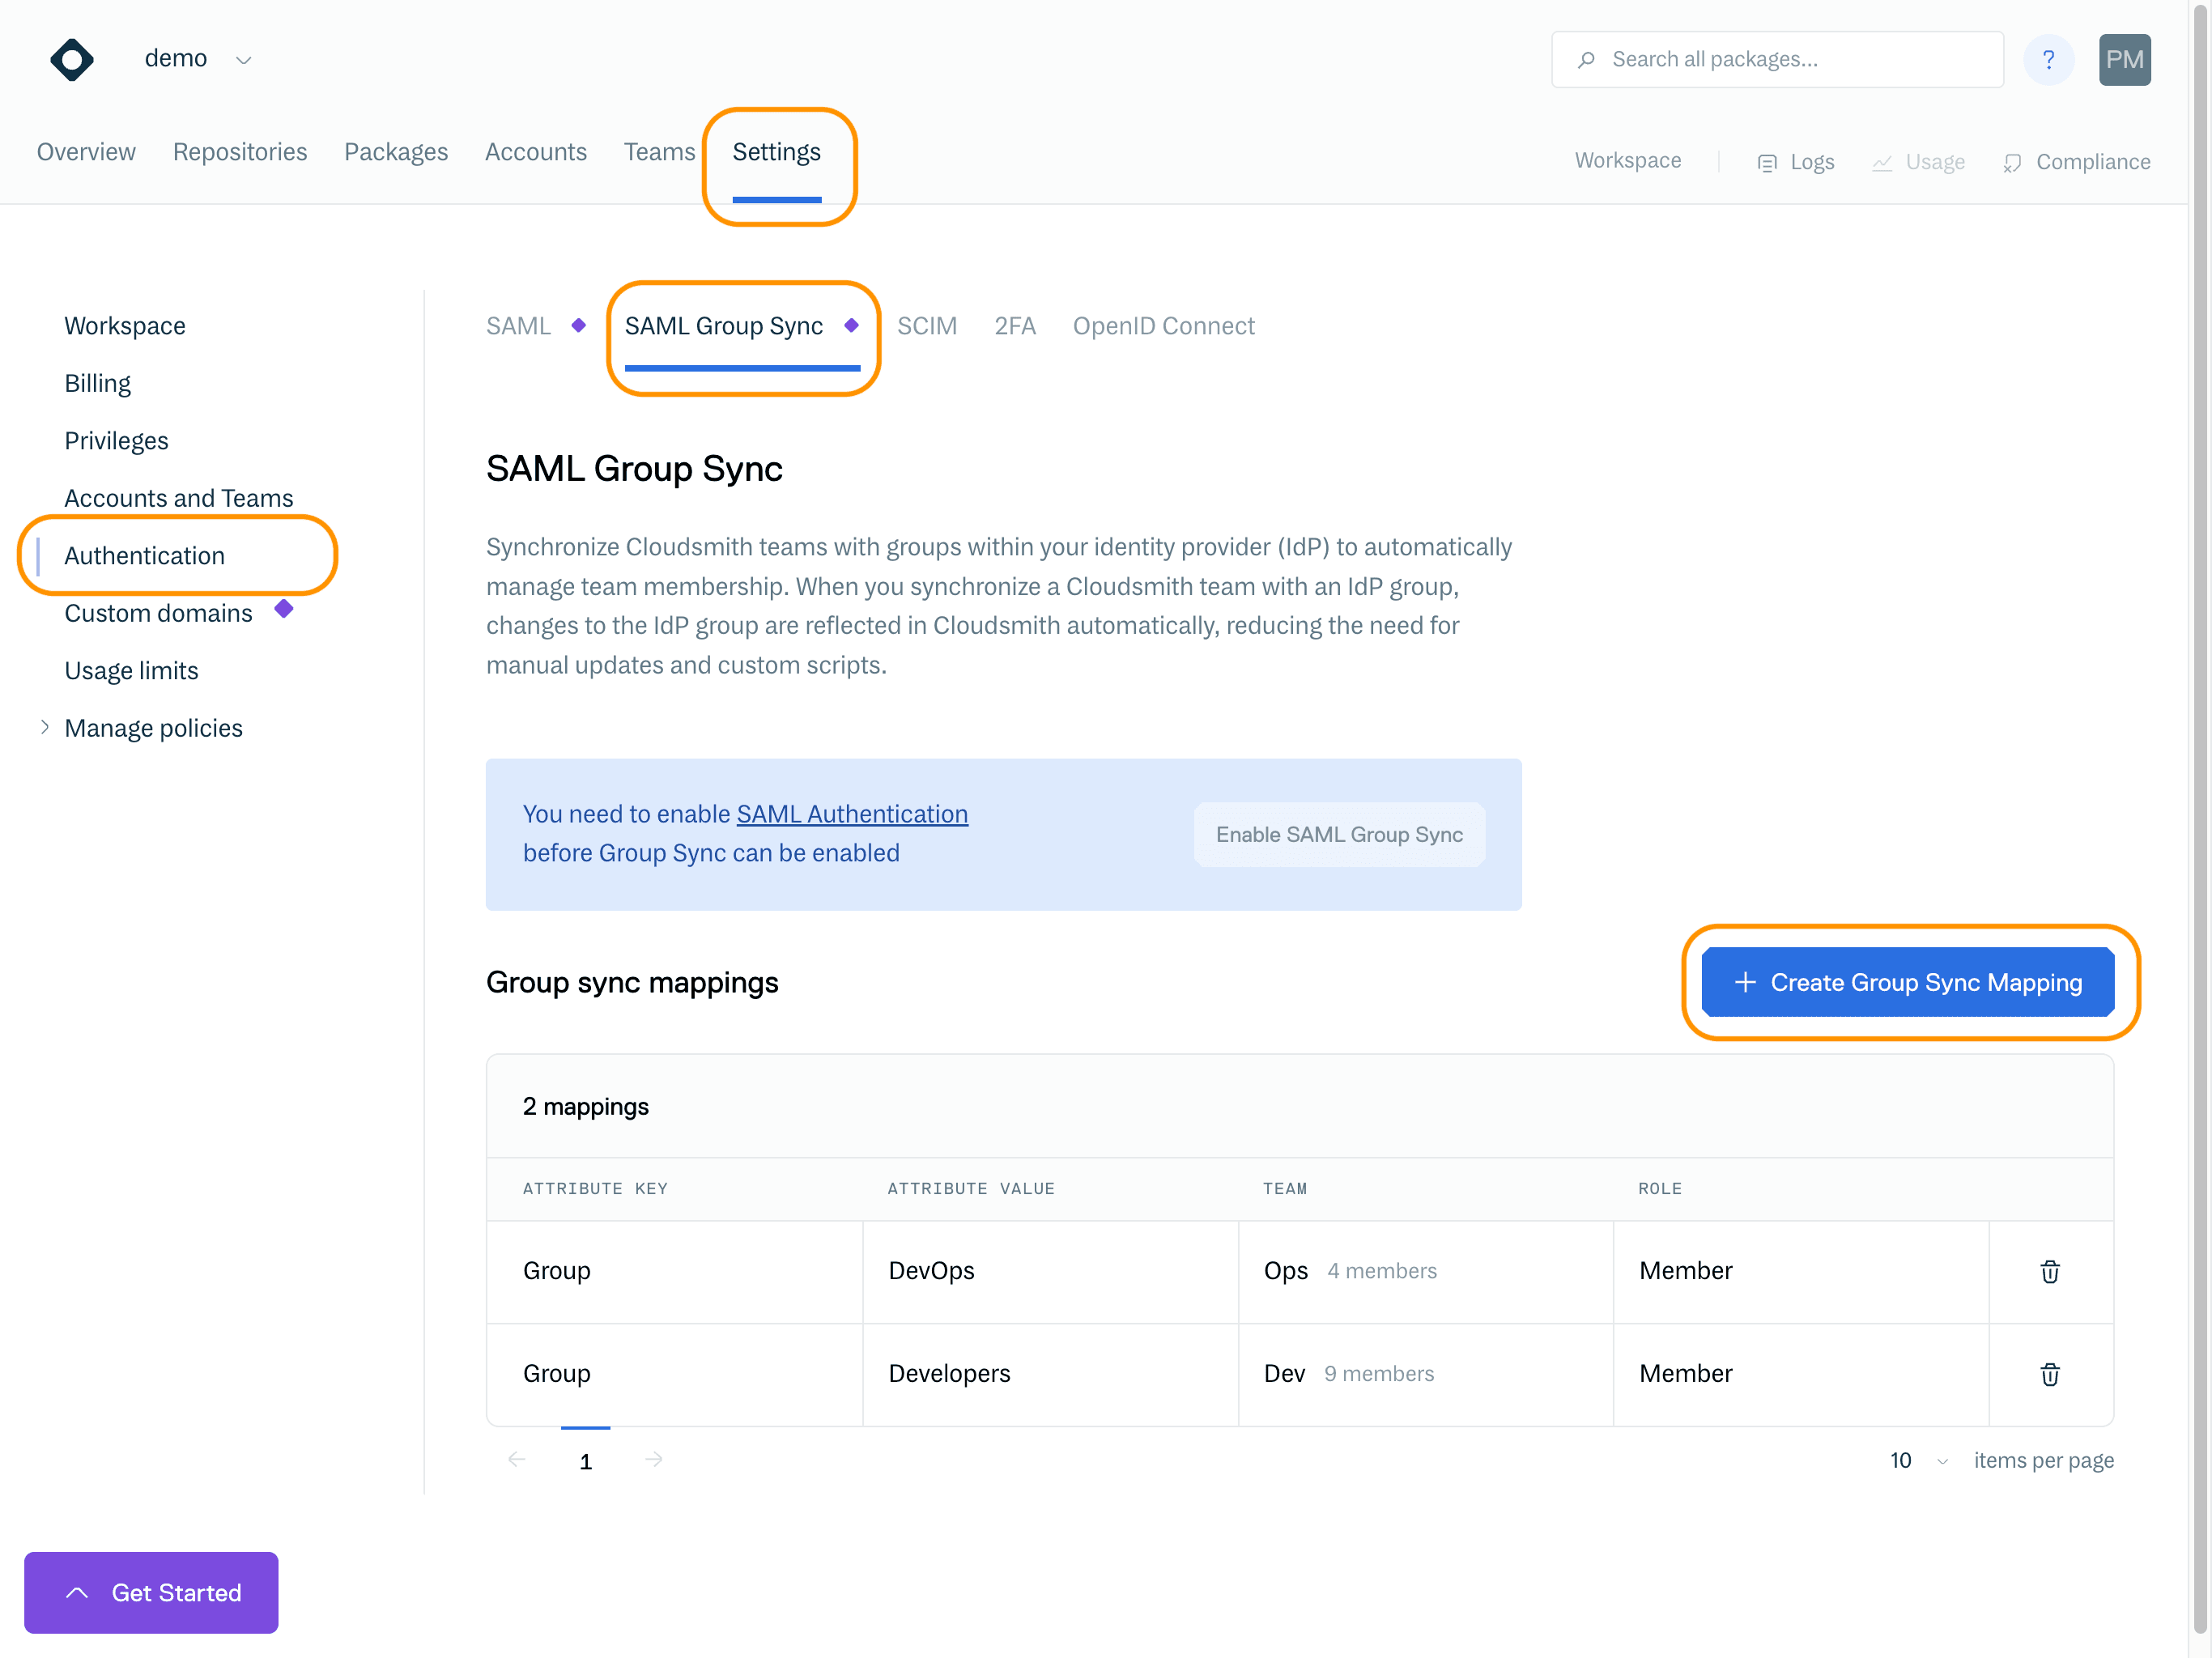Click the Cloudsmith diamond logo
2212x1658 pixels.
coord(72,60)
